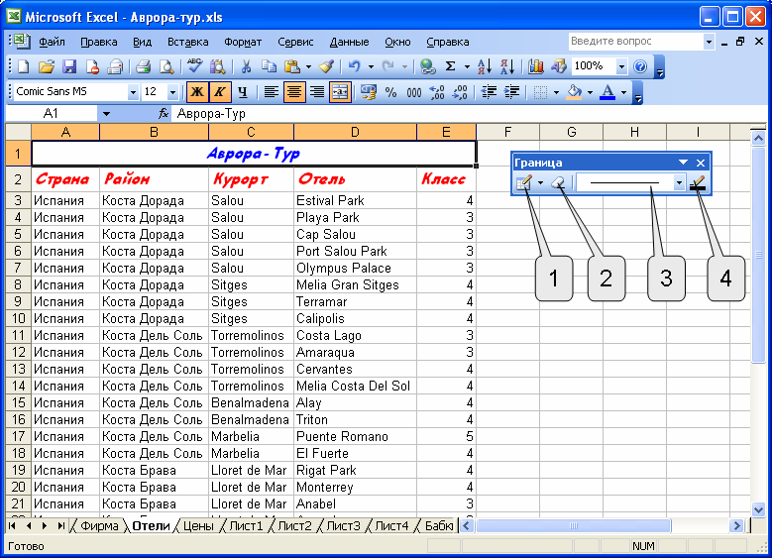Expand the line style dropdown in Граница toolbar
The image size is (772, 558).
(x=679, y=183)
